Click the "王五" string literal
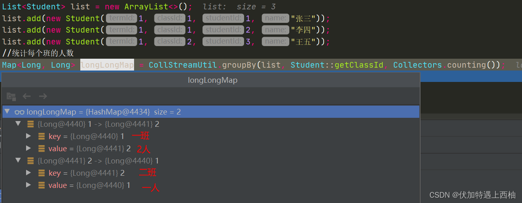 303,42
